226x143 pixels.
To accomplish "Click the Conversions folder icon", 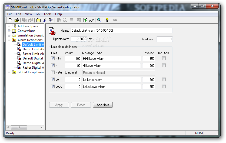I will [x=14, y=31].
